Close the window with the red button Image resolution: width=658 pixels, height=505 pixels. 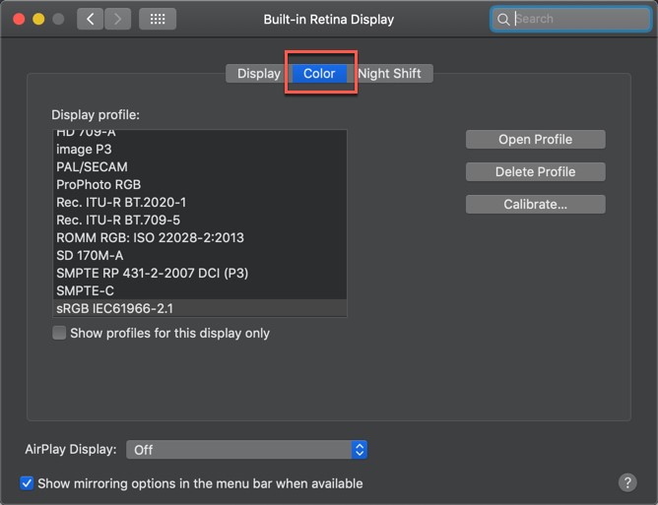[19, 19]
